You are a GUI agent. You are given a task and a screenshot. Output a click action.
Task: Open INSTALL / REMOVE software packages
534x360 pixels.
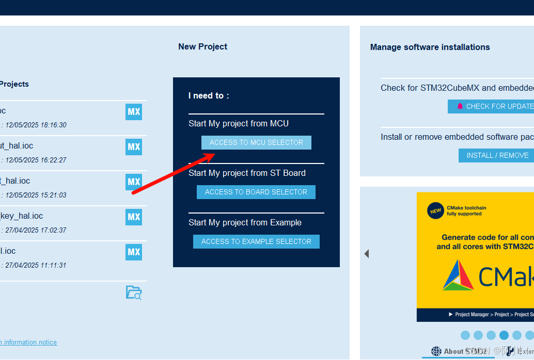(x=496, y=155)
